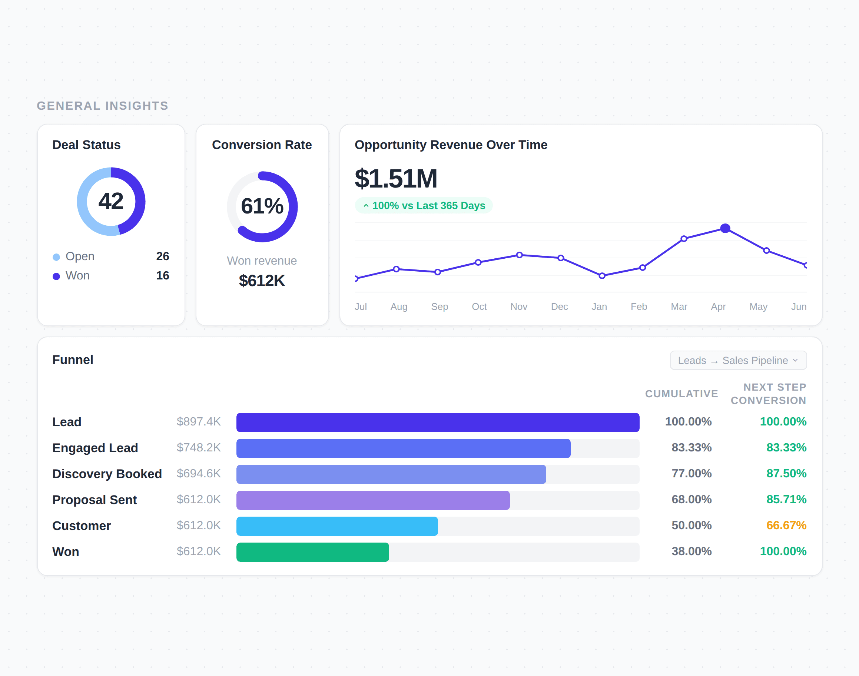Select the Discovery Booked funnel bar
The width and height of the screenshot is (859, 676).
391,474
